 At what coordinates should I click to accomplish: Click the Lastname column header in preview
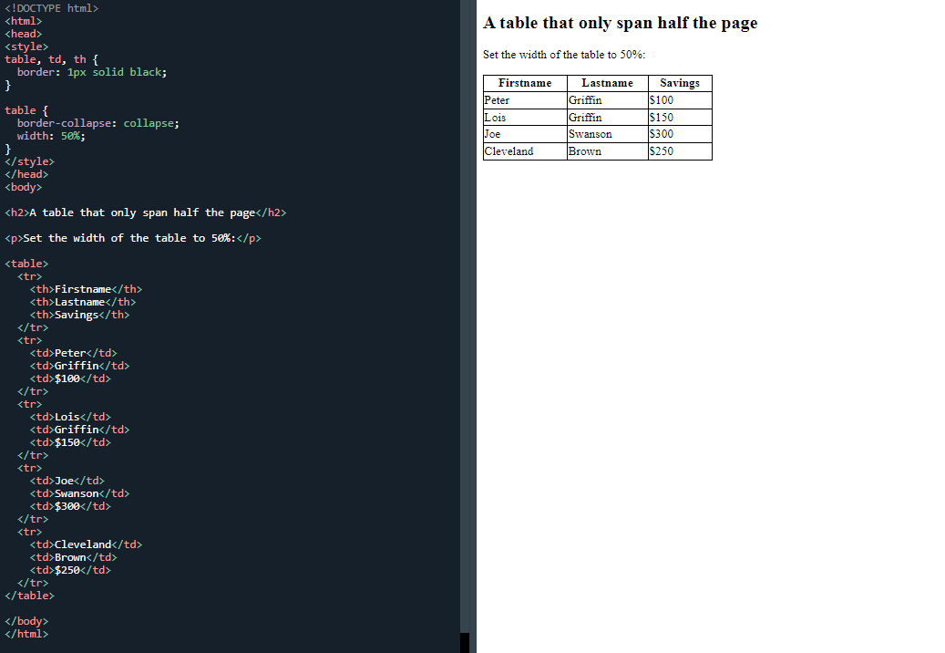tap(607, 83)
